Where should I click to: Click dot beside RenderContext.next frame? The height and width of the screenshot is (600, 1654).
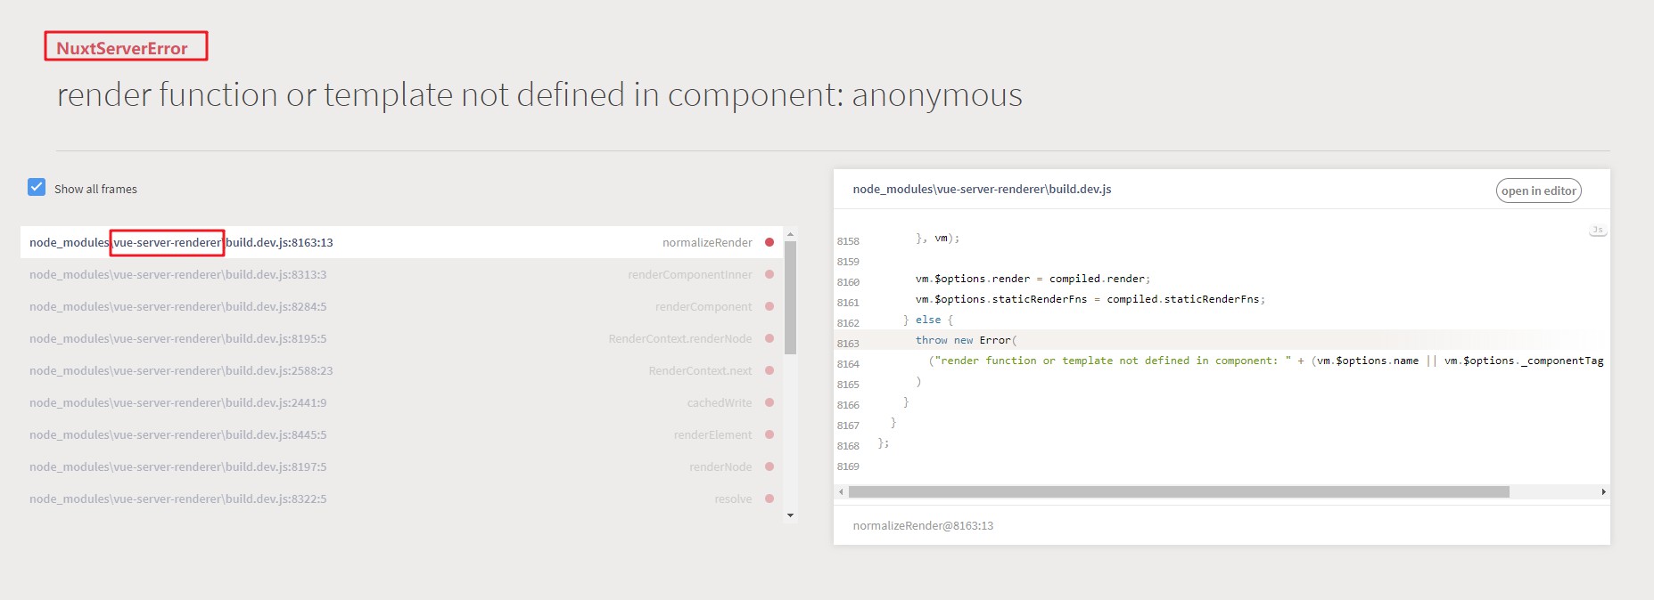pyautogui.click(x=769, y=370)
